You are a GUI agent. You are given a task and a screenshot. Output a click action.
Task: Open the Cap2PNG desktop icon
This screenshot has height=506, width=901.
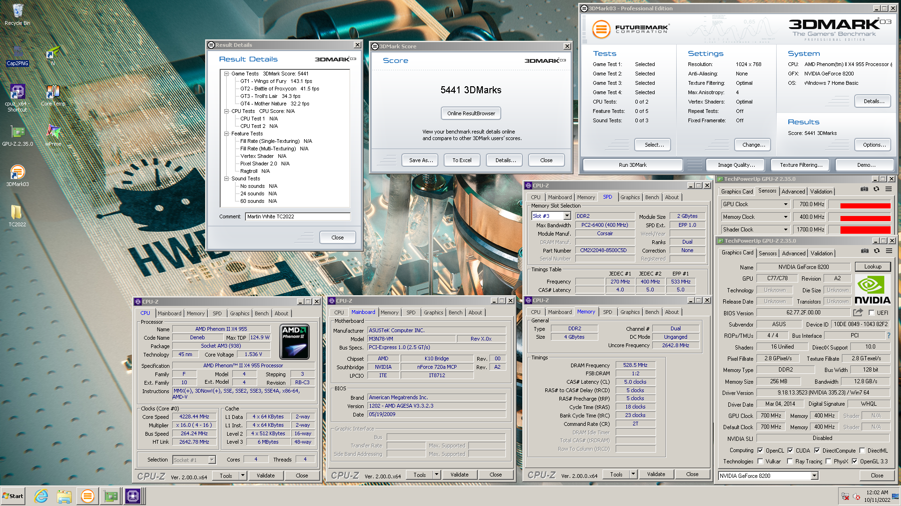click(x=17, y=55)
